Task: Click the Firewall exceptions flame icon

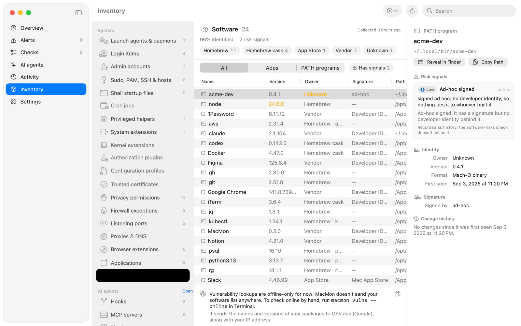Action: point(104,211)
